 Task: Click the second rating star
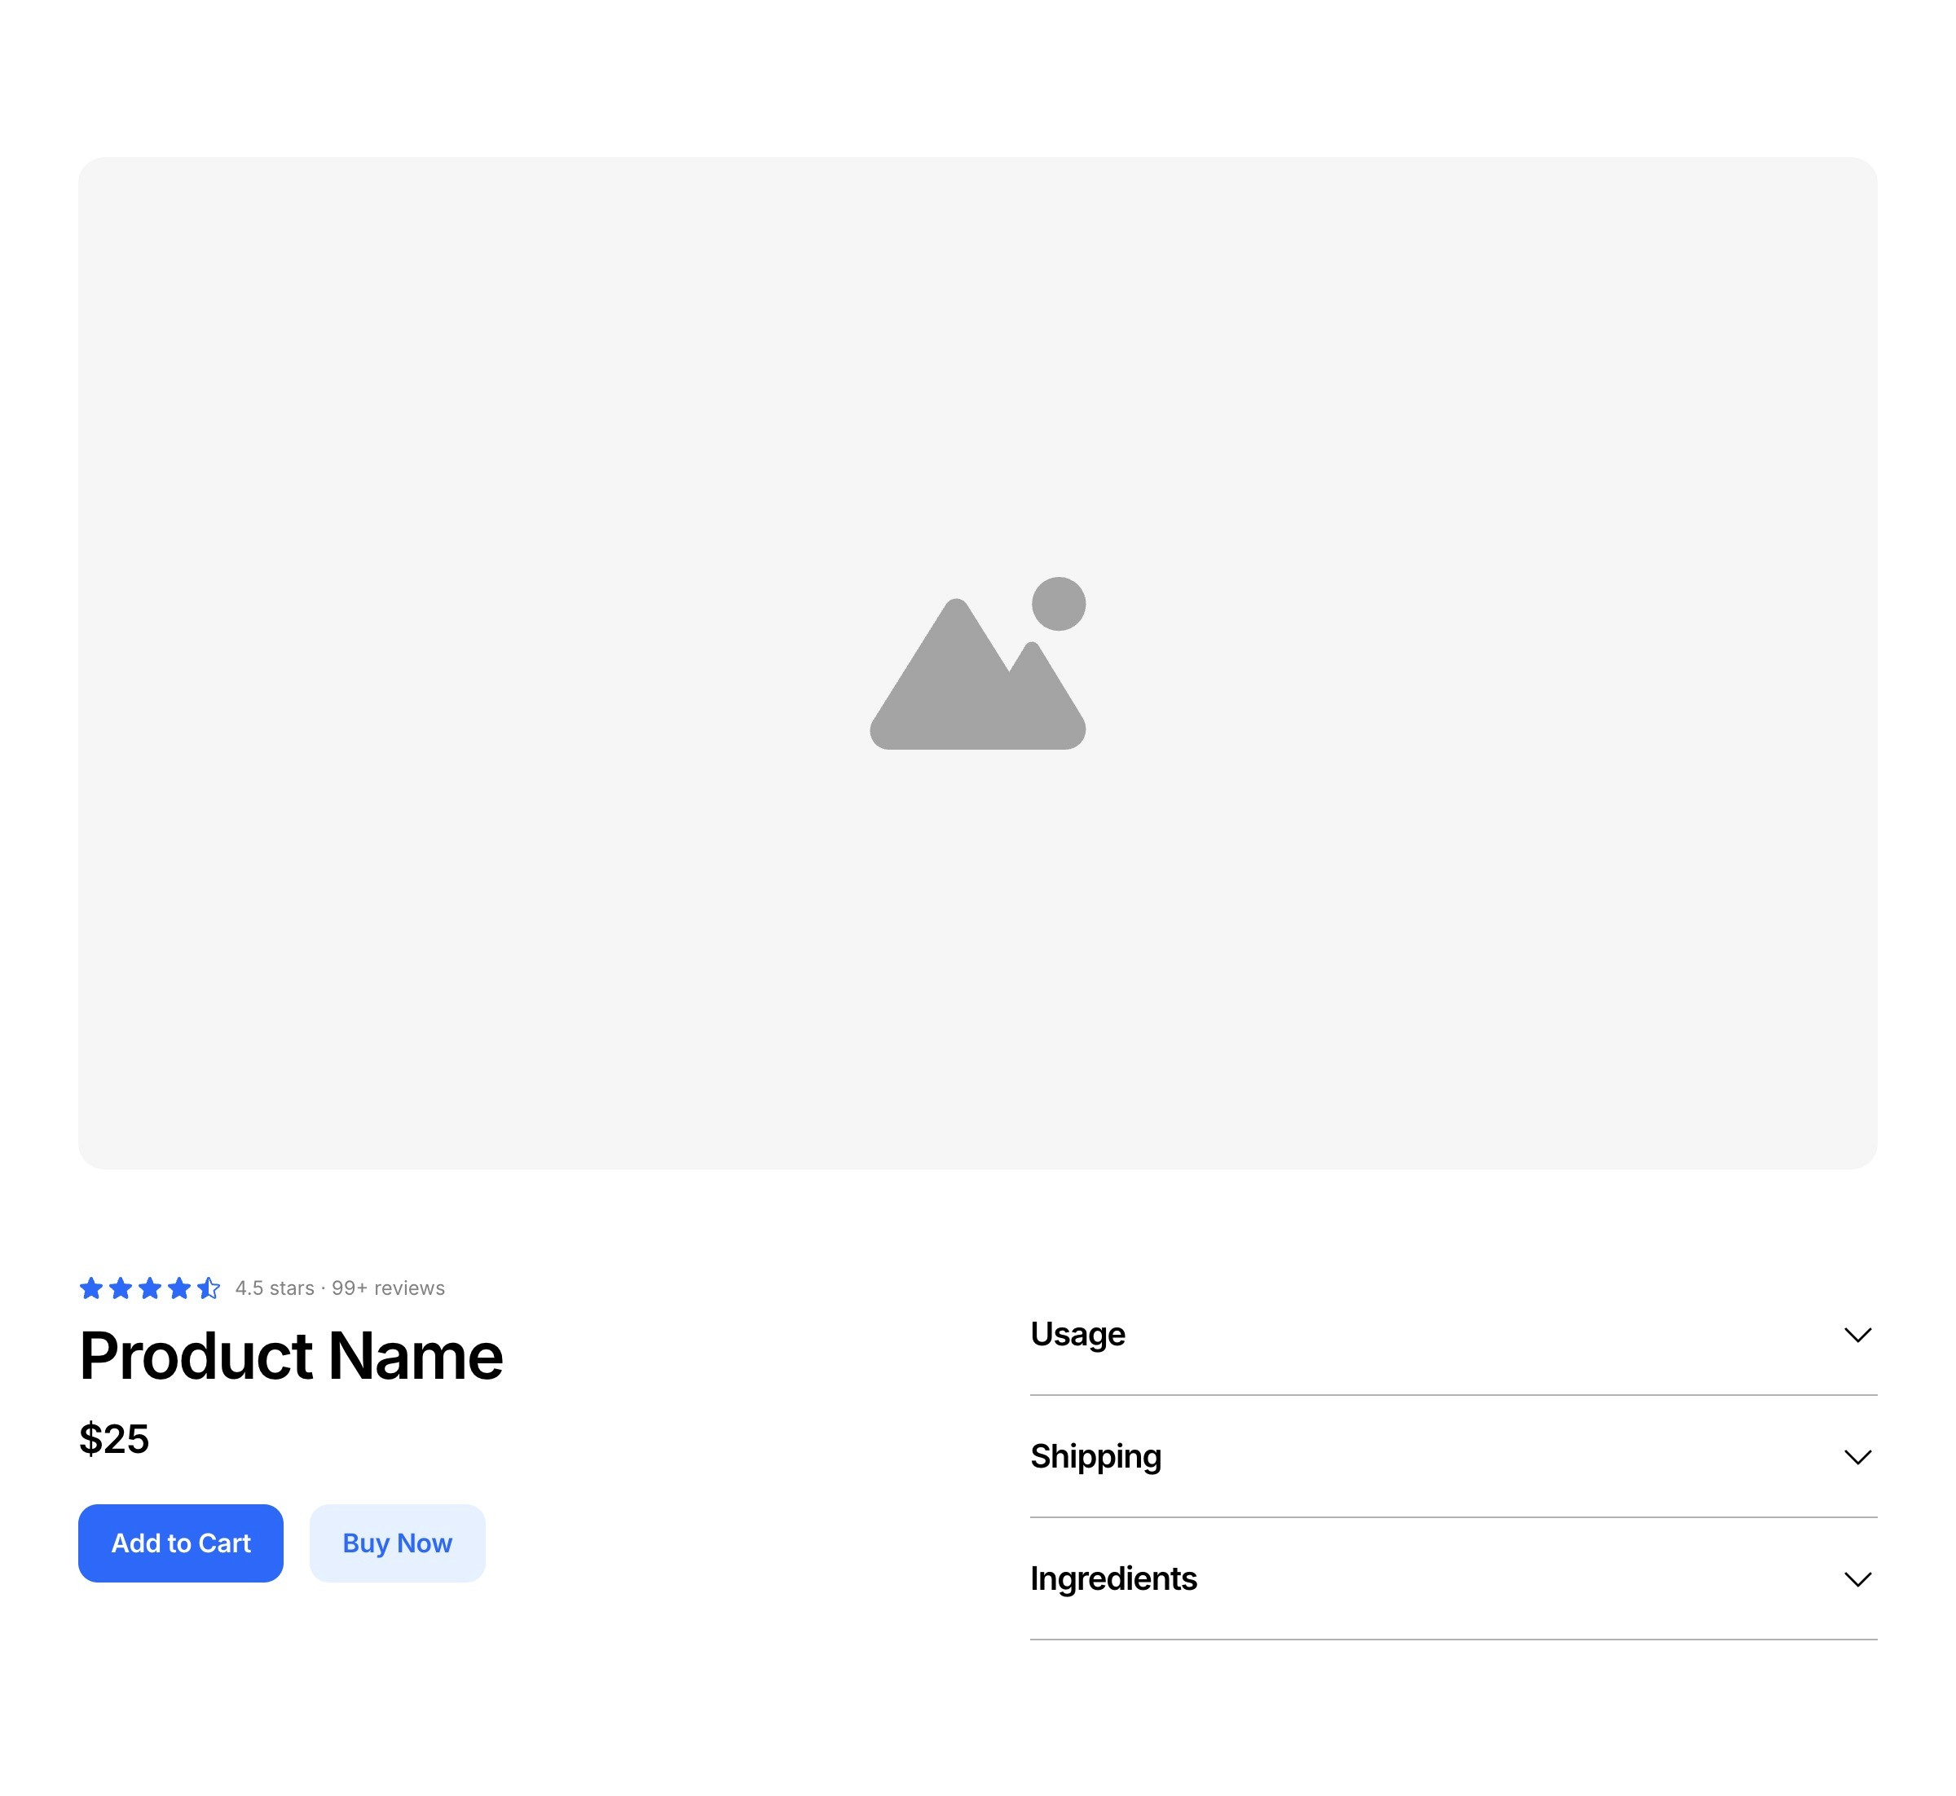click(x=121, y=1288)
